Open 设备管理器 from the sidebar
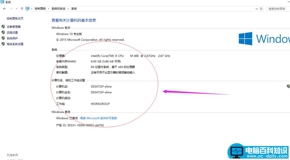 click(x=14, y=27)
